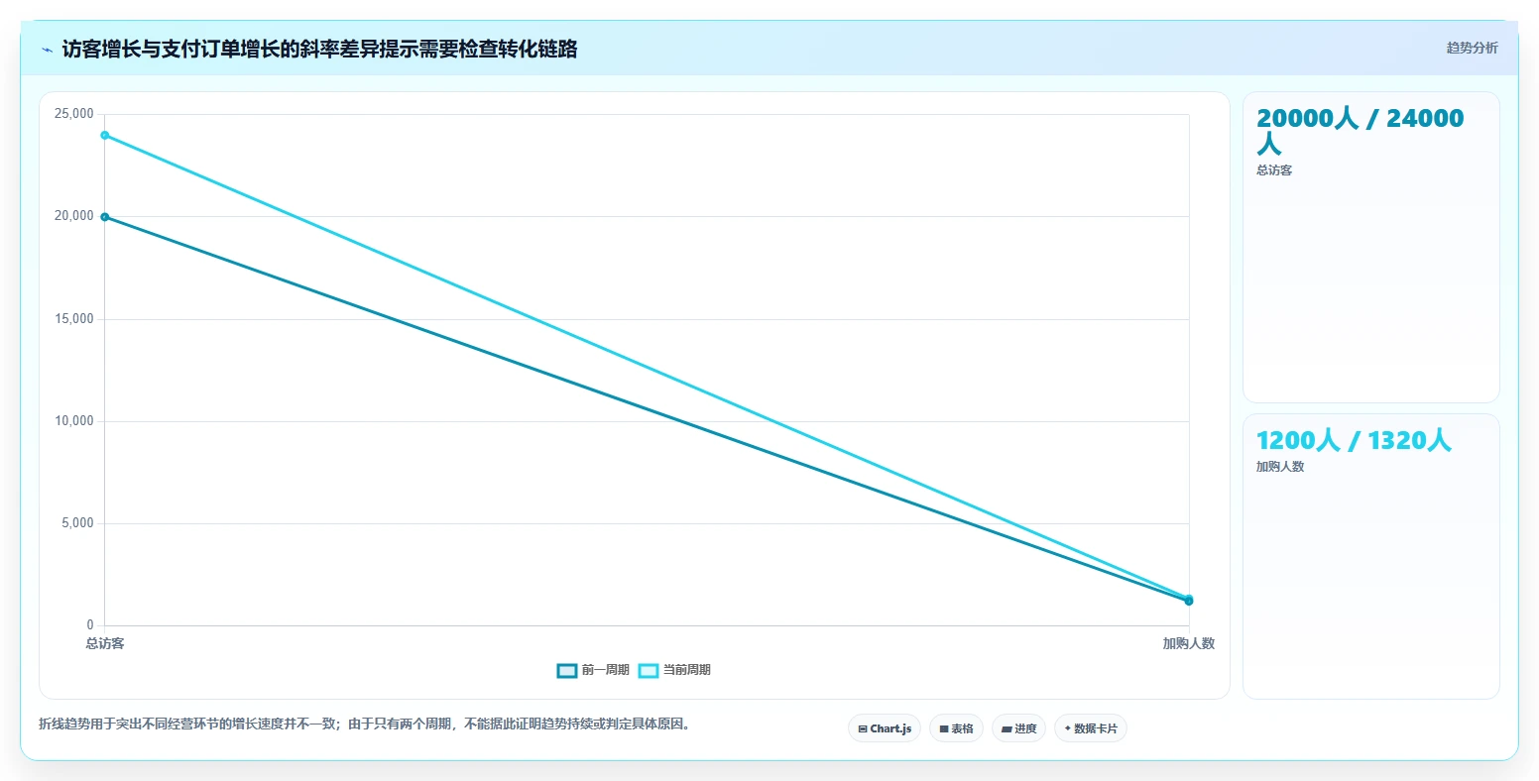Image resolution: width=1539 pixels, height=781 pixels.
Task: Click the 当前周期 legend color box
Action: click(x=649, y=671)
